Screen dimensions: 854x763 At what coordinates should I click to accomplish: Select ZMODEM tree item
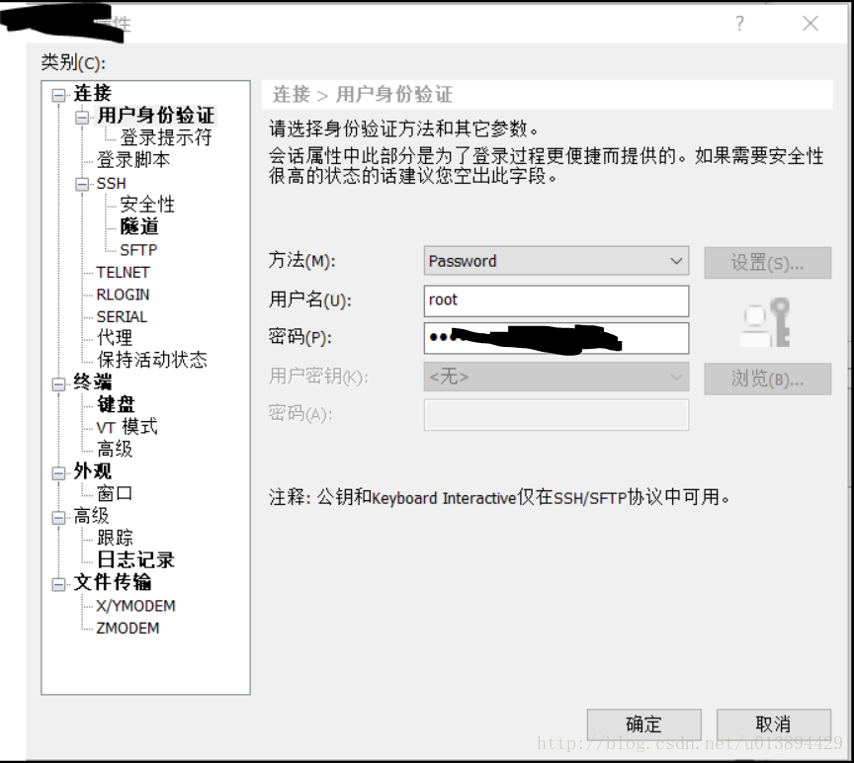coord(128,629)
